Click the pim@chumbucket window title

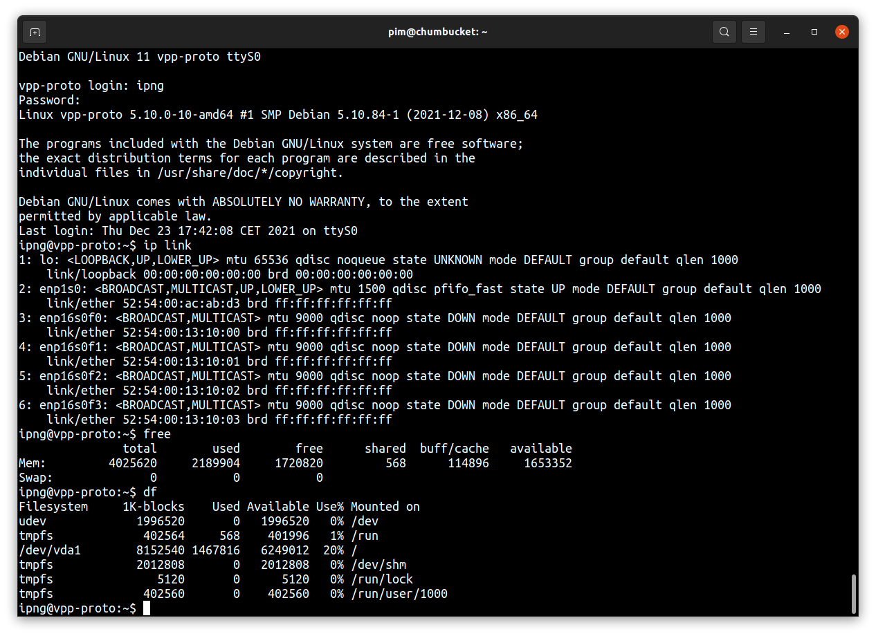437,32
